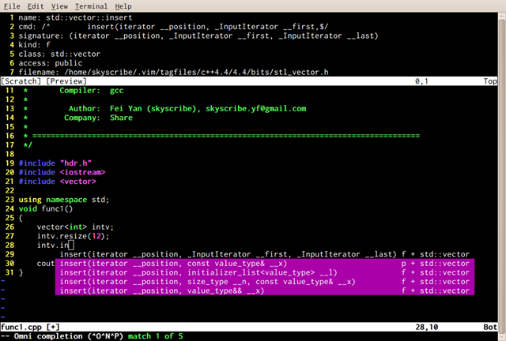Click 'using namespace std;' line
This screenshot has height=341, width=506.
64,200
